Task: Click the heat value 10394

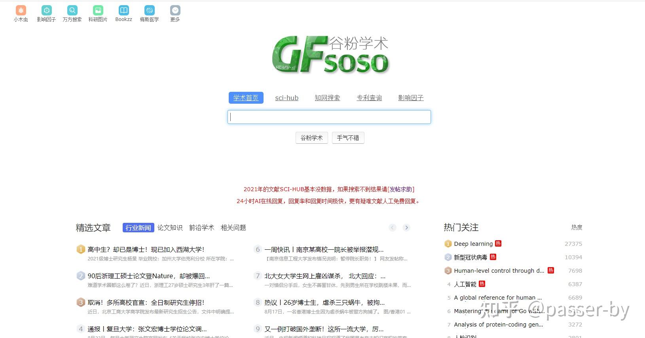Action: (573, 257)
